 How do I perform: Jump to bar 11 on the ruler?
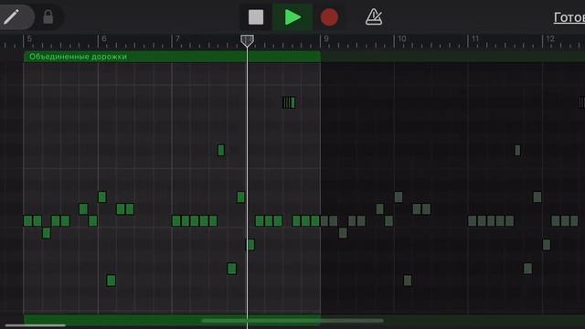coord(475,38)
